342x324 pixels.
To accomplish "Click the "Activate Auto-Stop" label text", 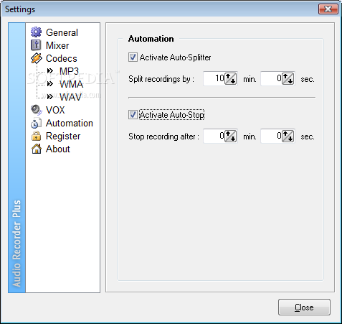I will pos(171,115).
